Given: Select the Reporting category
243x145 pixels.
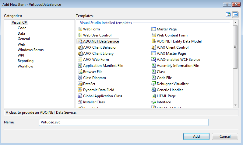Looking at the screenshot, I should click(x=26, y=61).
